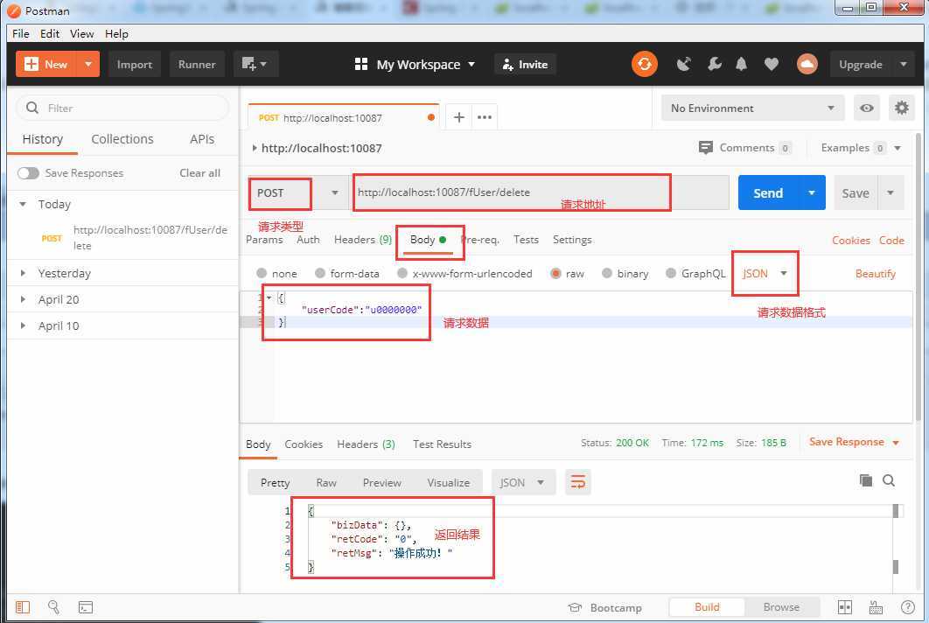Viewport: 929px width, 623px height.
Task: Open the Edit menu
Action: [50, 34]
